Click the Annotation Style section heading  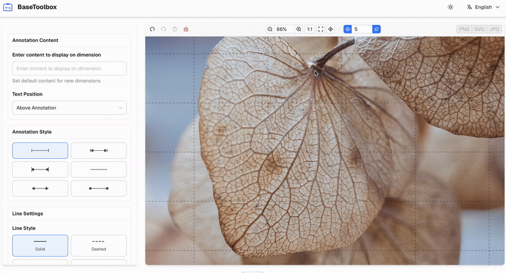[x=32, y=132]
